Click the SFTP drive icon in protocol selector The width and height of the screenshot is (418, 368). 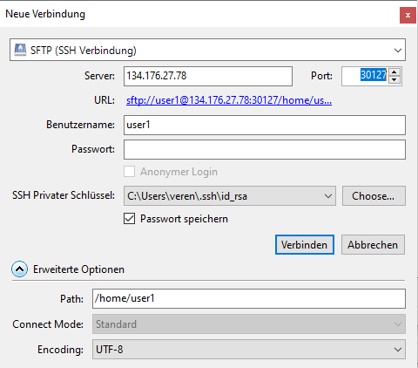click(20, 50)
